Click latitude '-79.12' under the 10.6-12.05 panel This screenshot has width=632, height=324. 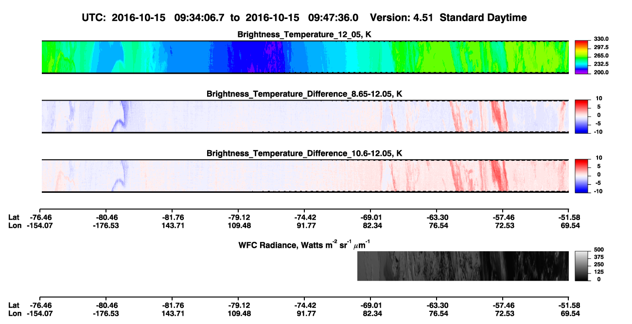click(238, 218)
